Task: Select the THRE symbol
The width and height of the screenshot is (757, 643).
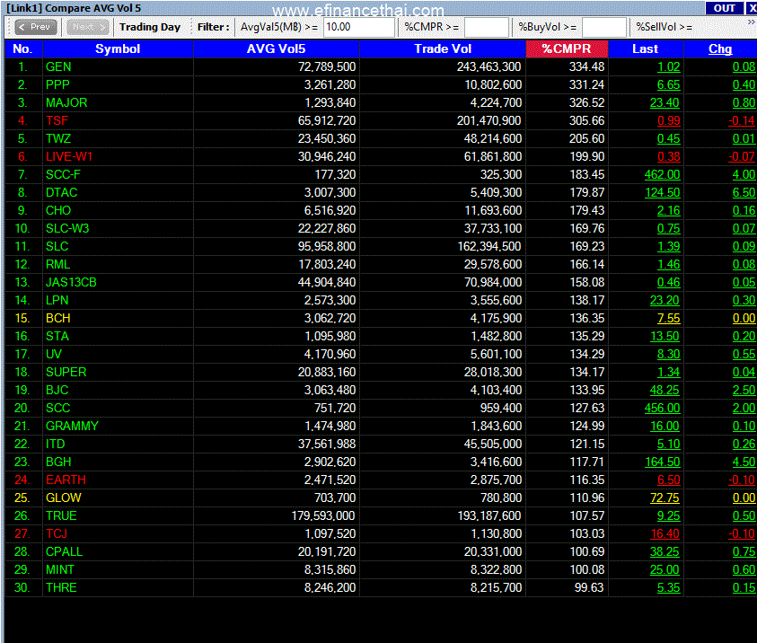Action: (x=61, y=587)
